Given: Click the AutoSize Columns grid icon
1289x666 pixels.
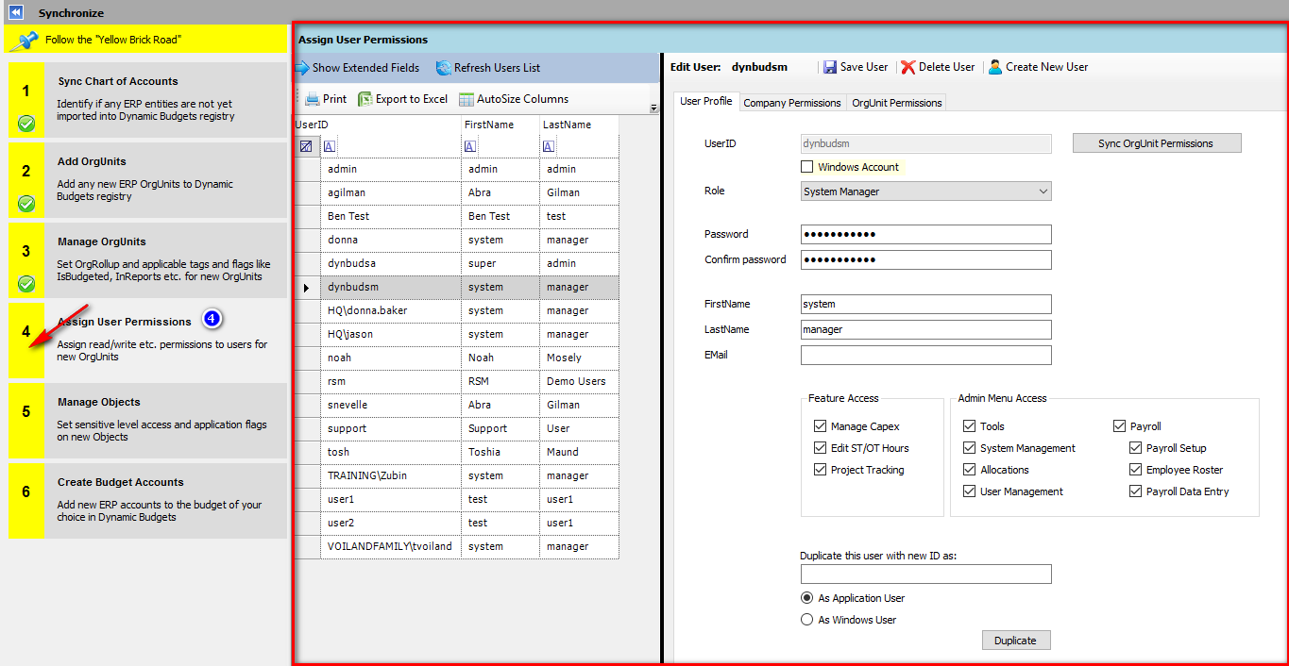Looking at the screenshot, I should tap(466, 99).
